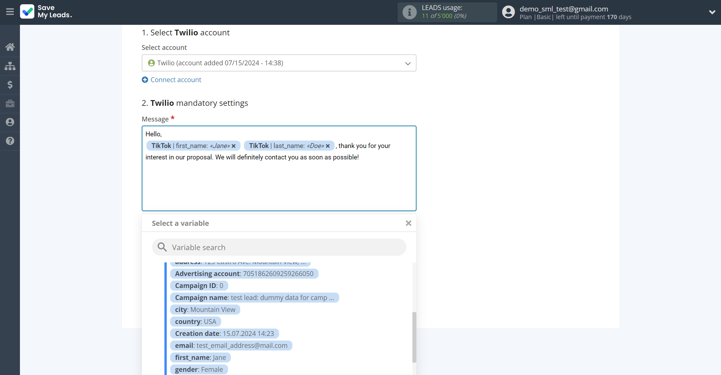Close the Select a variable panel
This screenshot has width=721, height=375.
[408, 223]
